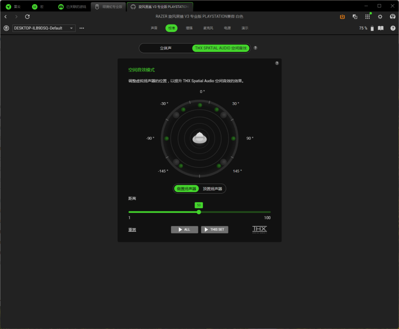The height and width of the screenshot is (329, 399).
Task: Select 侧置扬声器 side speakers
Action: pos(186,189)
